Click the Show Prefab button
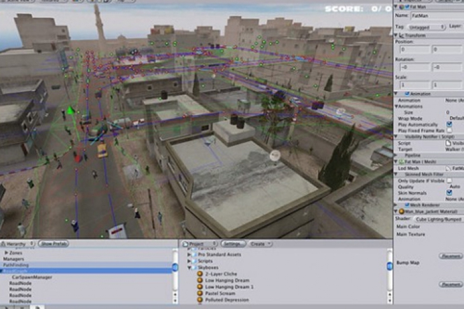 [54, 244]
